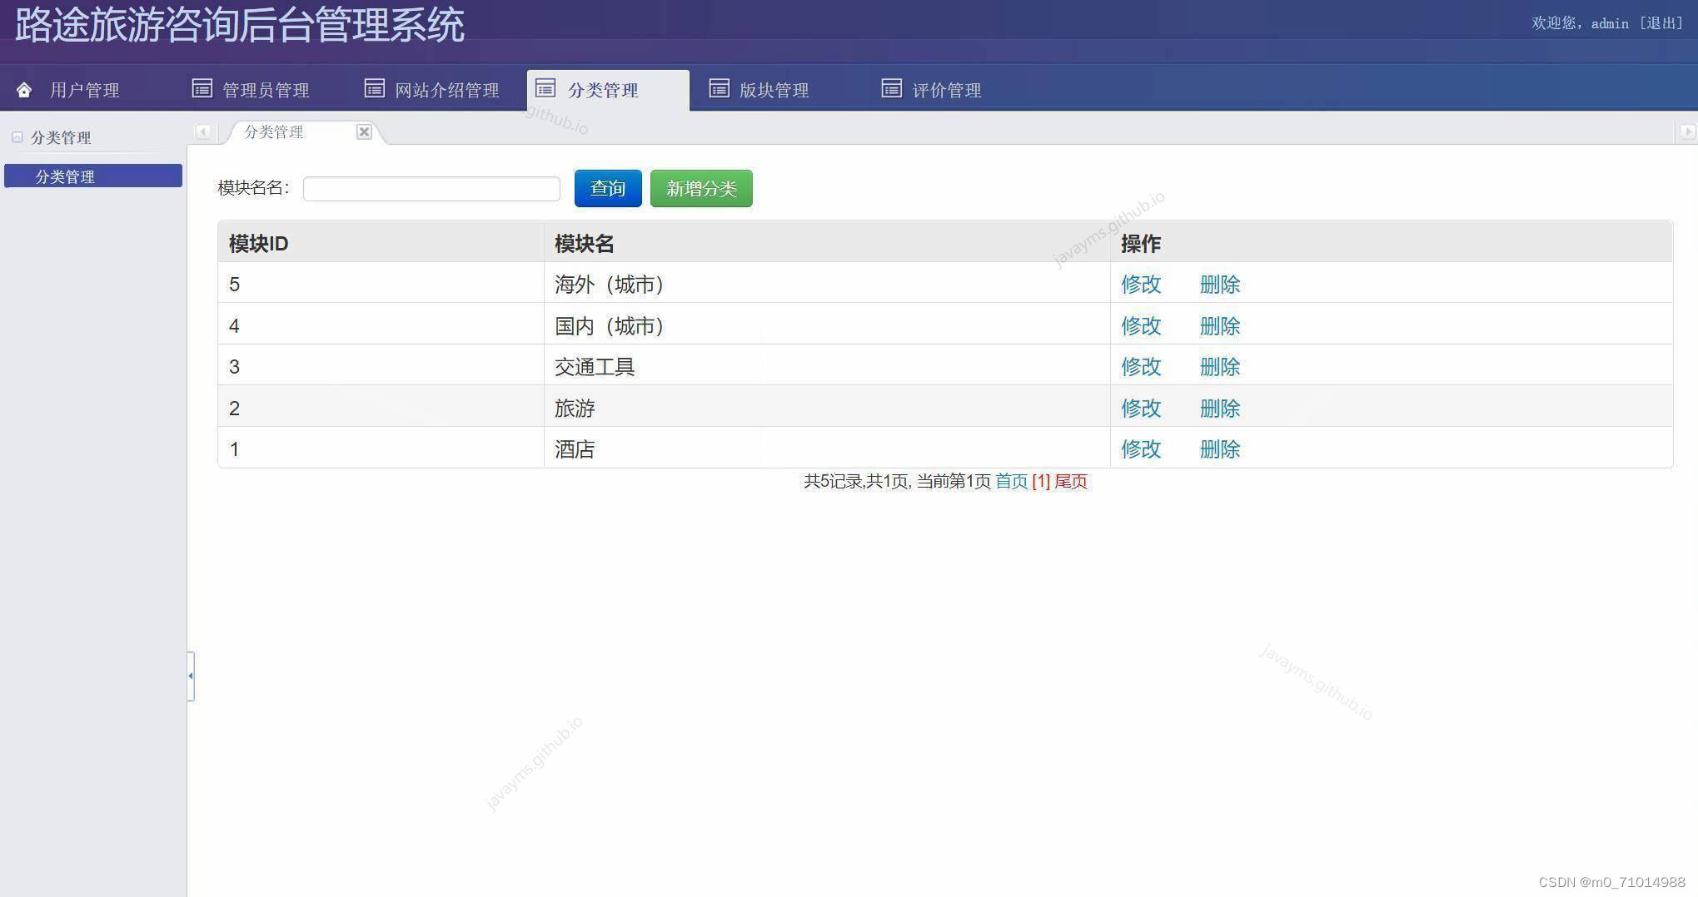Click the list icon beside 评价管理

(x=892, y=88)
